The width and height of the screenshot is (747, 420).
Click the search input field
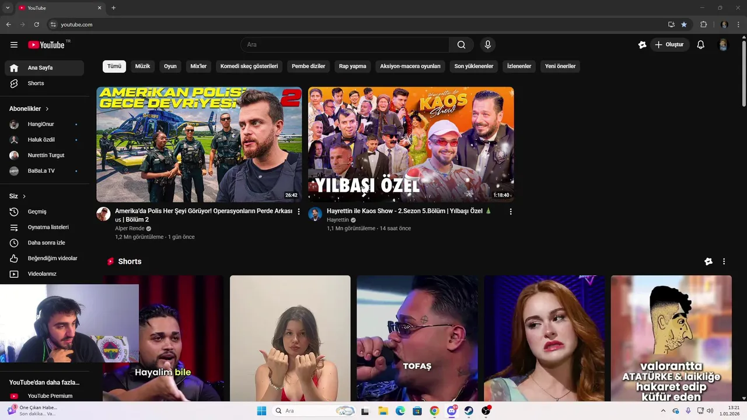(345, 45)
